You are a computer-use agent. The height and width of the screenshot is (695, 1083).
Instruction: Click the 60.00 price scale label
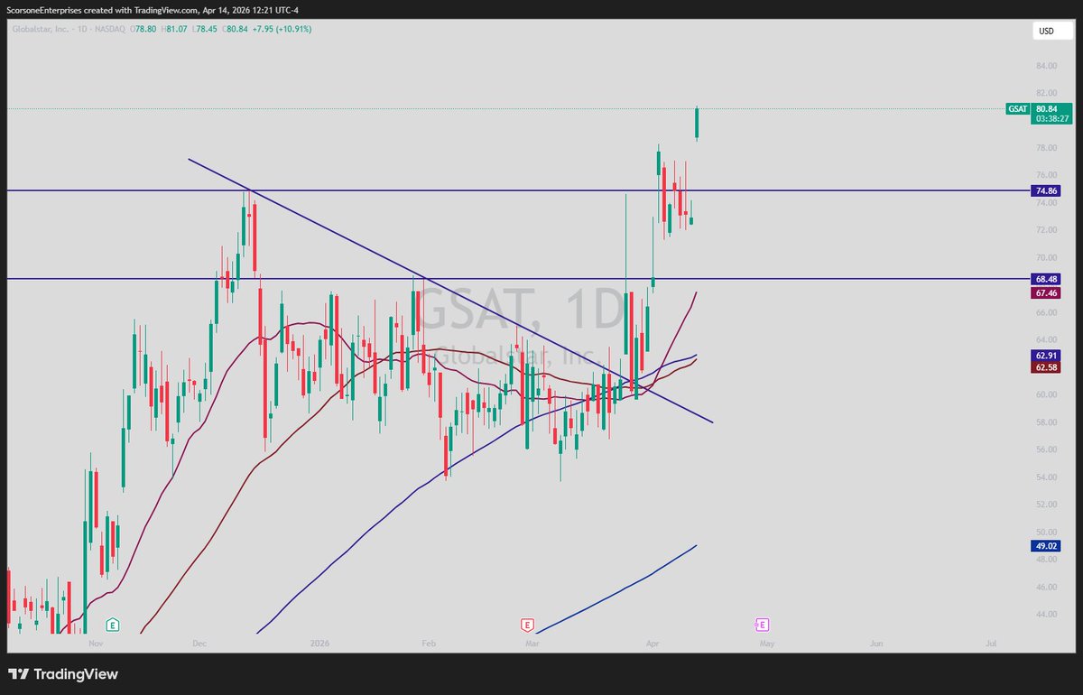[1047, 395]
